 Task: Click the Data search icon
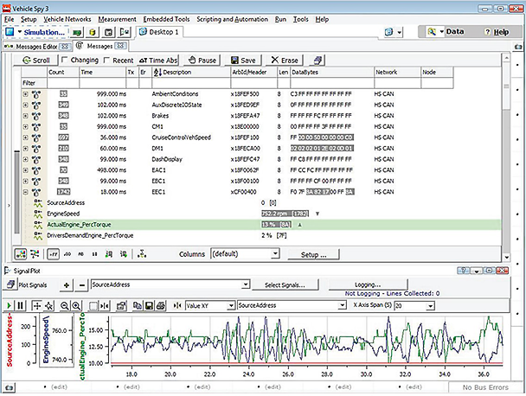click(x=432, y=32)
